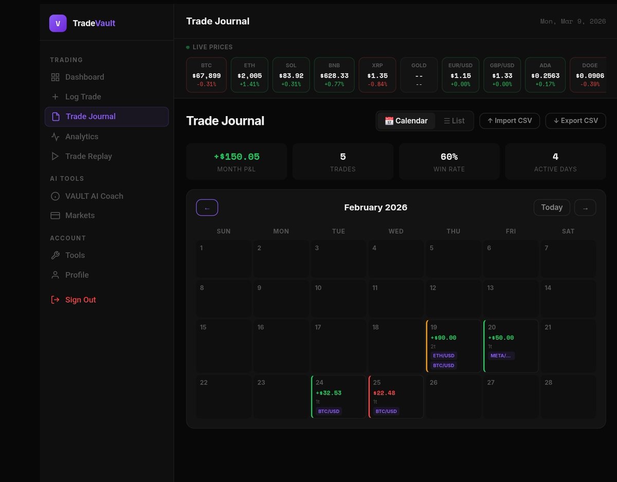Click the $22.48 loss value
Screen dimensions: 617x482
385,393
